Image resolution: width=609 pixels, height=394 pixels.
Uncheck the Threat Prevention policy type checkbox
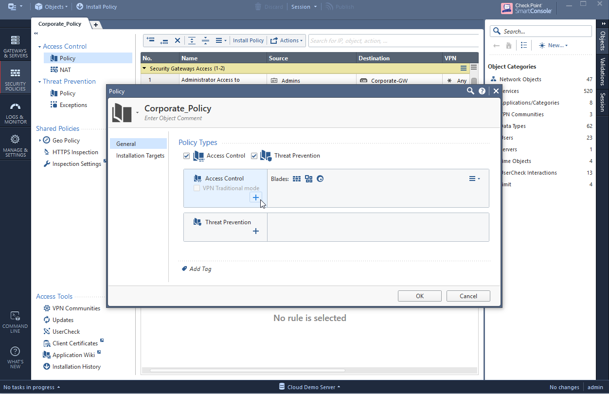tap(254, 156)
